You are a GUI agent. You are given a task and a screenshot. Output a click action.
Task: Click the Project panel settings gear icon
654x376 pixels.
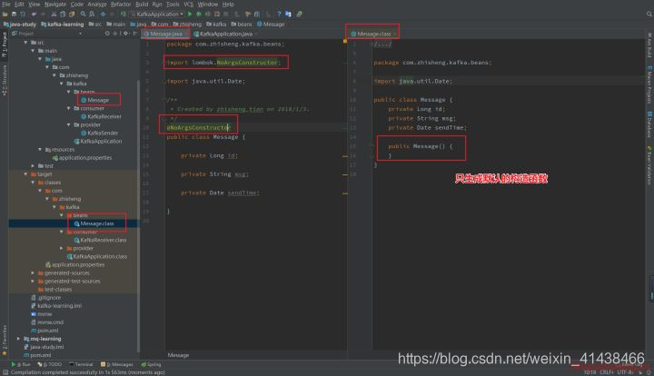[125, 34]
